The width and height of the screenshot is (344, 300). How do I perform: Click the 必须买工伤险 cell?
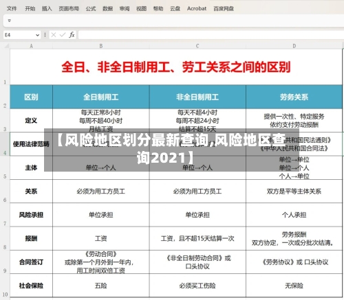(197, 286)
